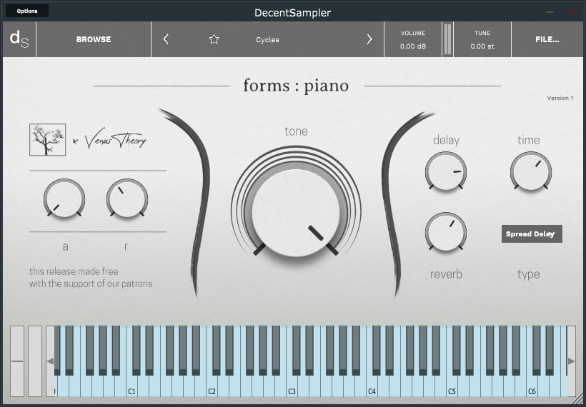Image resolution: width=586 pixels, height=407 pixels.
Task: Click the attack knob above the a label
Action: (64, 198)
